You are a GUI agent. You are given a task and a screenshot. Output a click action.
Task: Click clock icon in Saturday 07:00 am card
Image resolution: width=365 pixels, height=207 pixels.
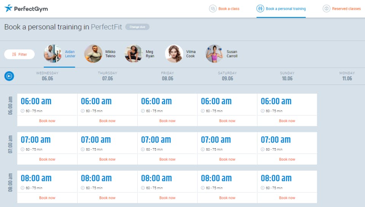click(203, 149)
